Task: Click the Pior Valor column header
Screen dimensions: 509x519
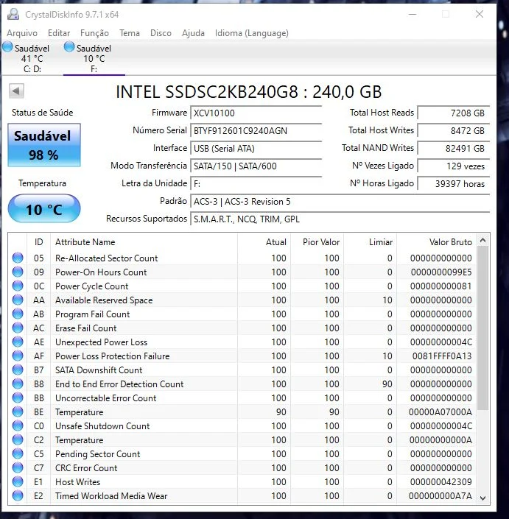Action: coord(317,242)
